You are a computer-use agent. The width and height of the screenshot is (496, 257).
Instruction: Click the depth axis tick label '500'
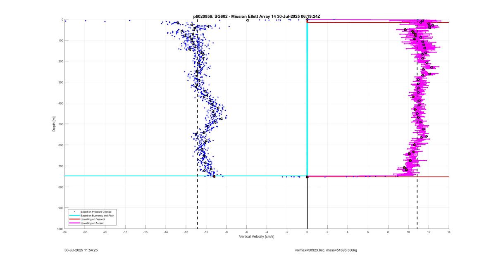[x=60, y=124]
